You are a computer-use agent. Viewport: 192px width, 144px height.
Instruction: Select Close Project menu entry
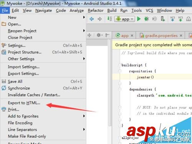[x=43, y=38]
